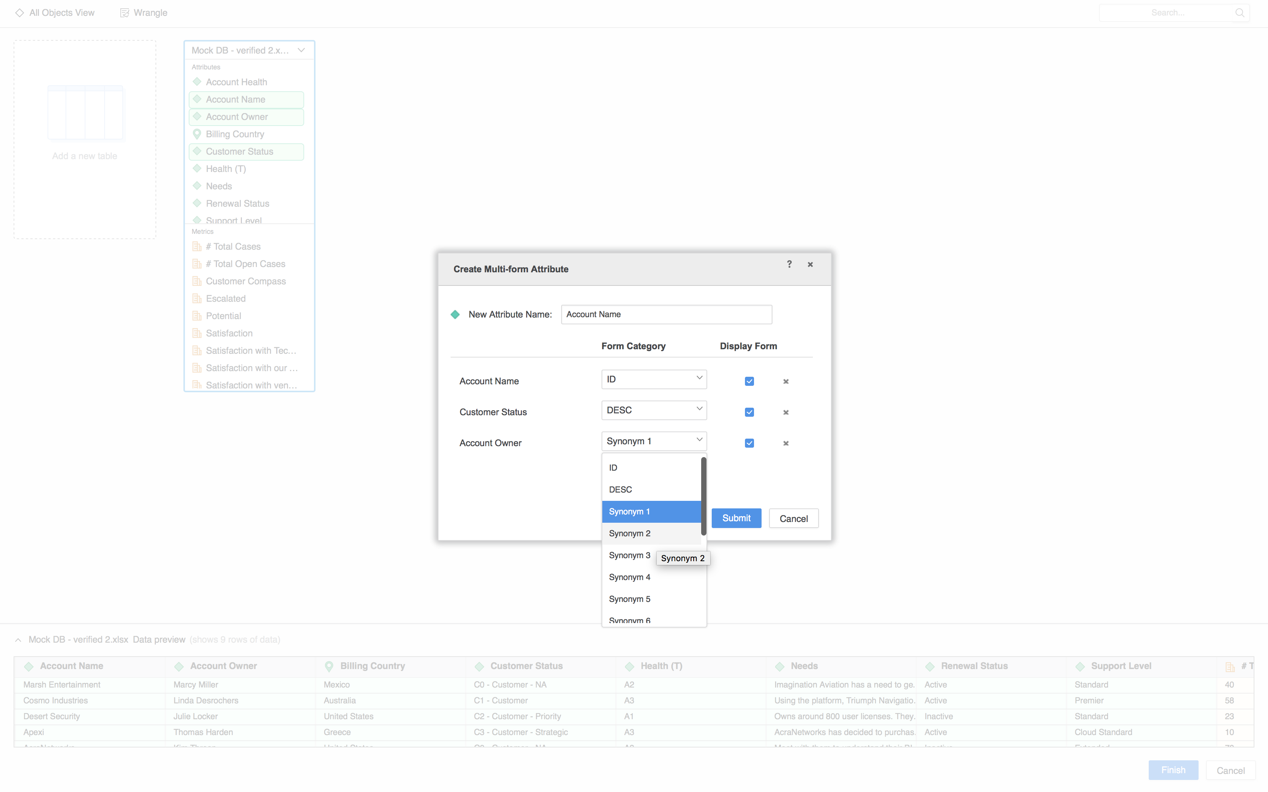Click the Wrangle edit icon
Viewport: 1268px width, 792px height.
click(x=124, y=12)
